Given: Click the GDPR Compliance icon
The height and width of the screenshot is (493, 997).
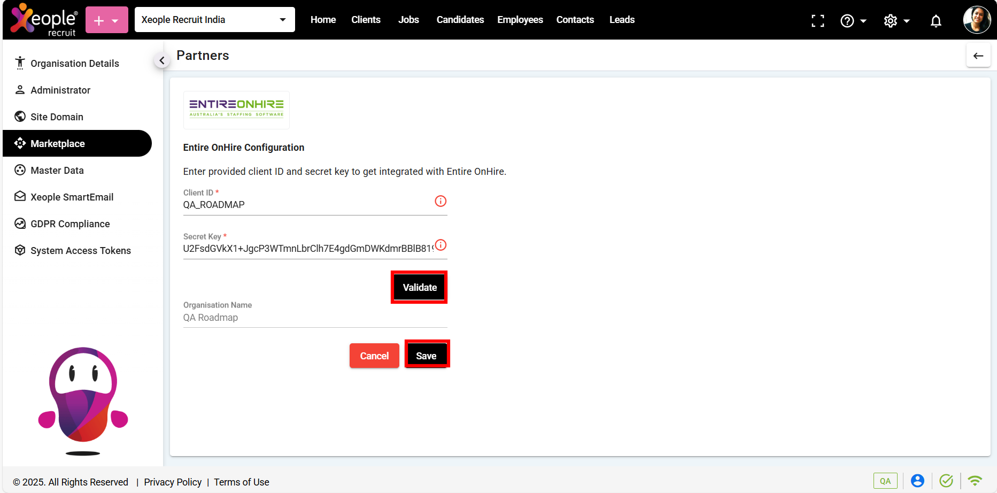Looking at the screenshot, I should click(x=20, y=224).
